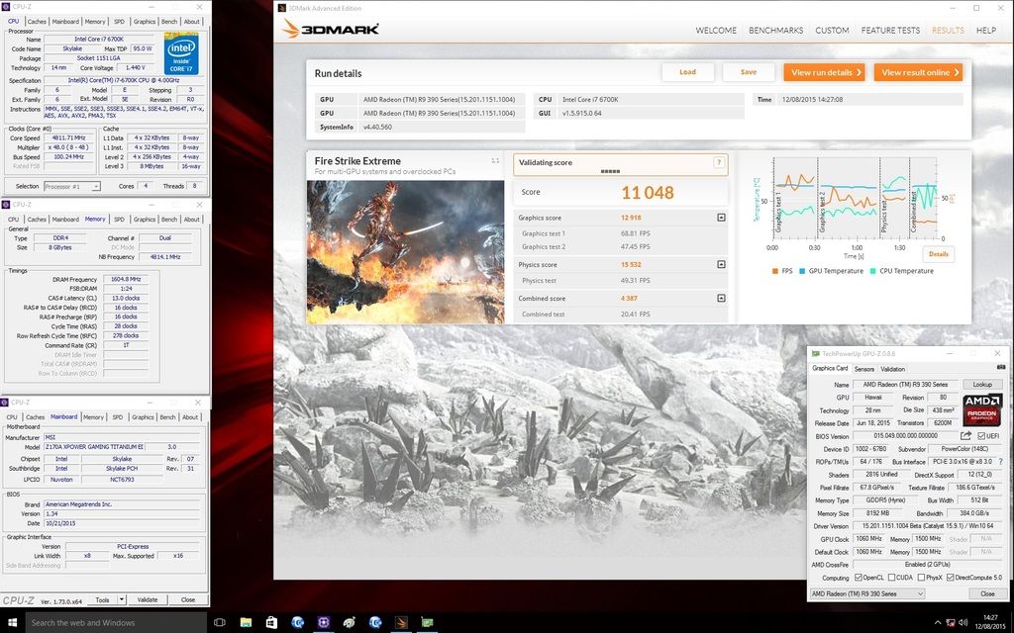The image size is (1014, 633).
Task: Click the GPU Temperature legend marker
Action: pyautogui.click(x=802, y=271)
